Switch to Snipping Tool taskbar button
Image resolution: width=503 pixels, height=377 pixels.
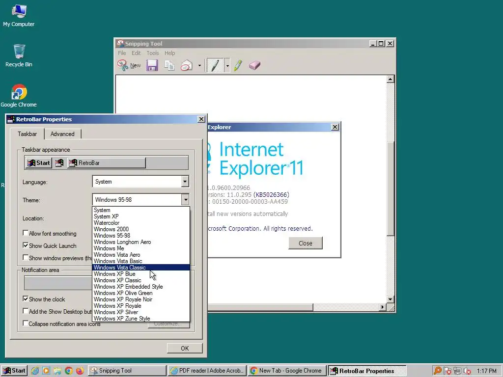127,371
